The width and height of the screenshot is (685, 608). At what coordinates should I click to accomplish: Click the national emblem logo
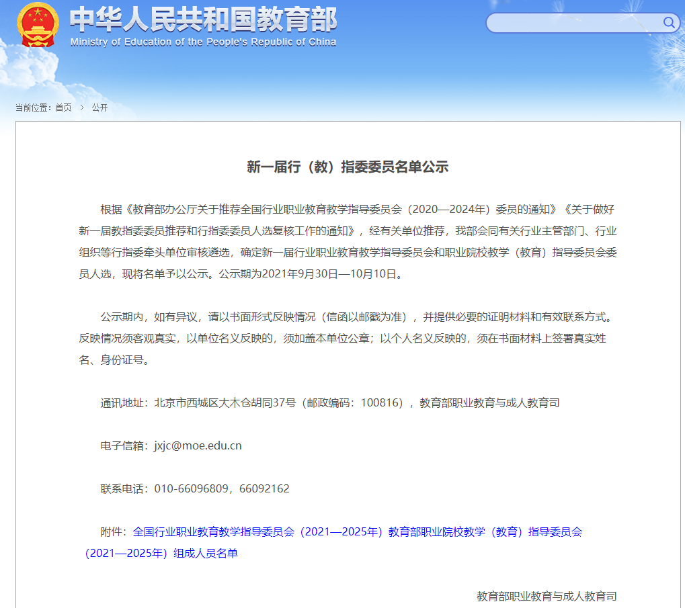click(38, 25)
